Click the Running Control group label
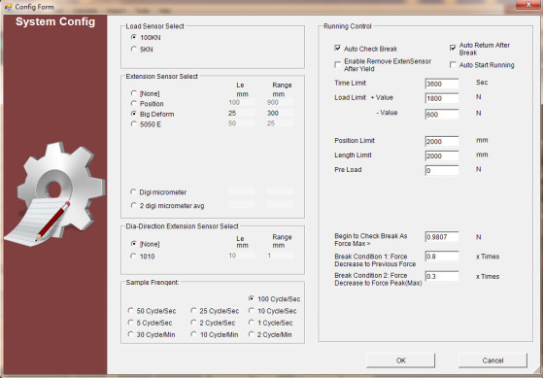The image size is (544, 378). point(348,26)
